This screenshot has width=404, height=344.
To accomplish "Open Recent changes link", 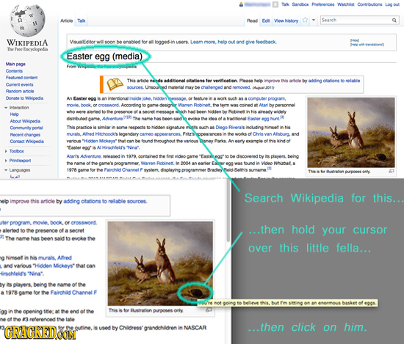I will [25, 134].
